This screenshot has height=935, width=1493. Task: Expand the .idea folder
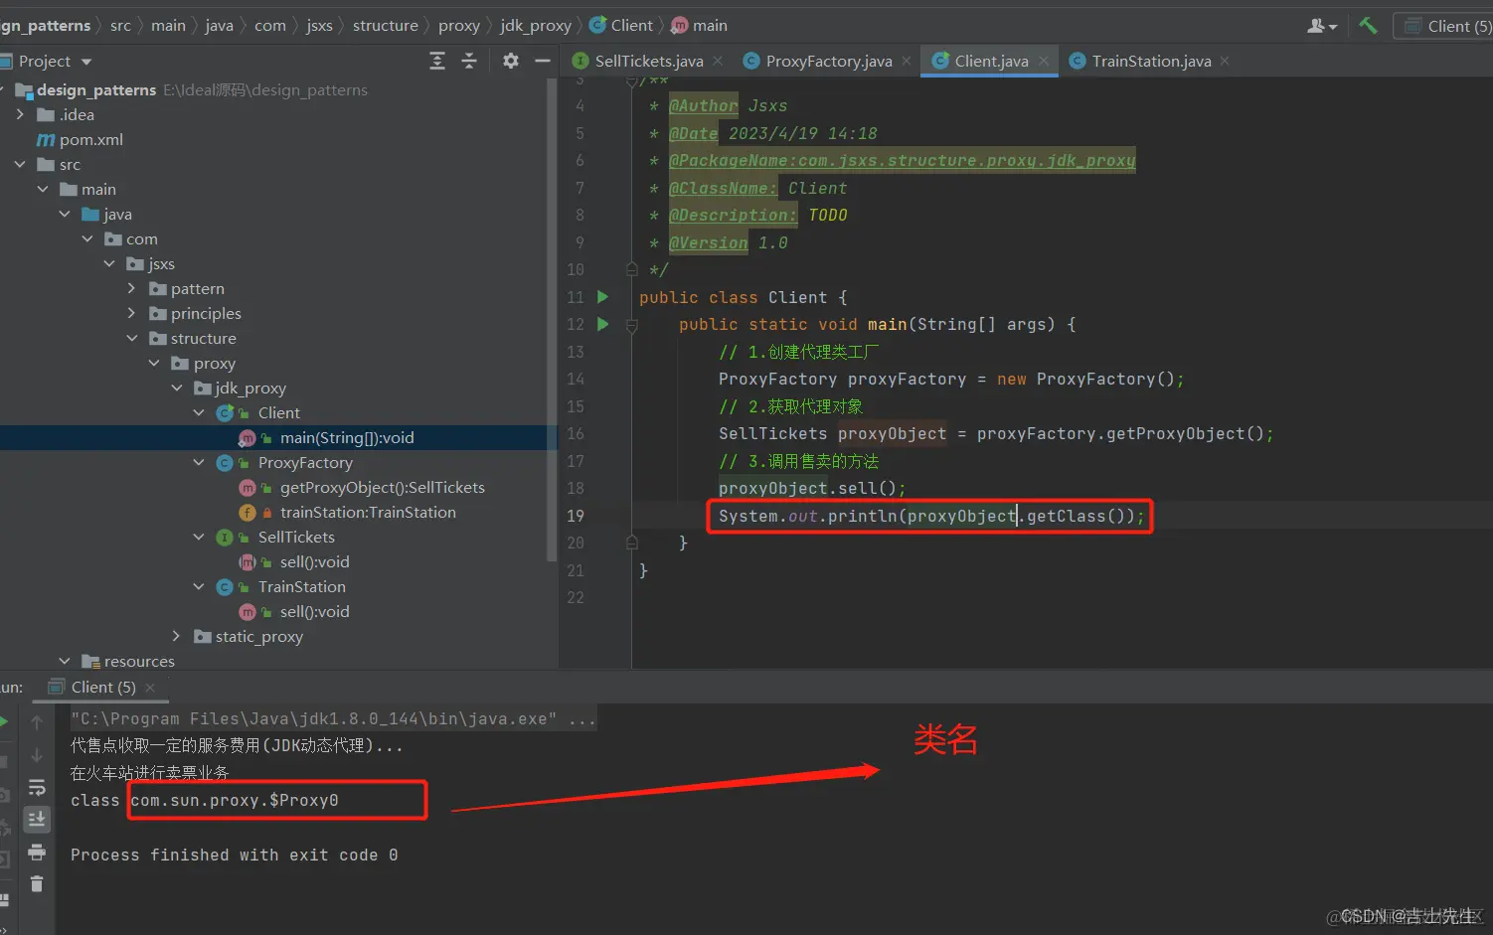click(20, 115)
